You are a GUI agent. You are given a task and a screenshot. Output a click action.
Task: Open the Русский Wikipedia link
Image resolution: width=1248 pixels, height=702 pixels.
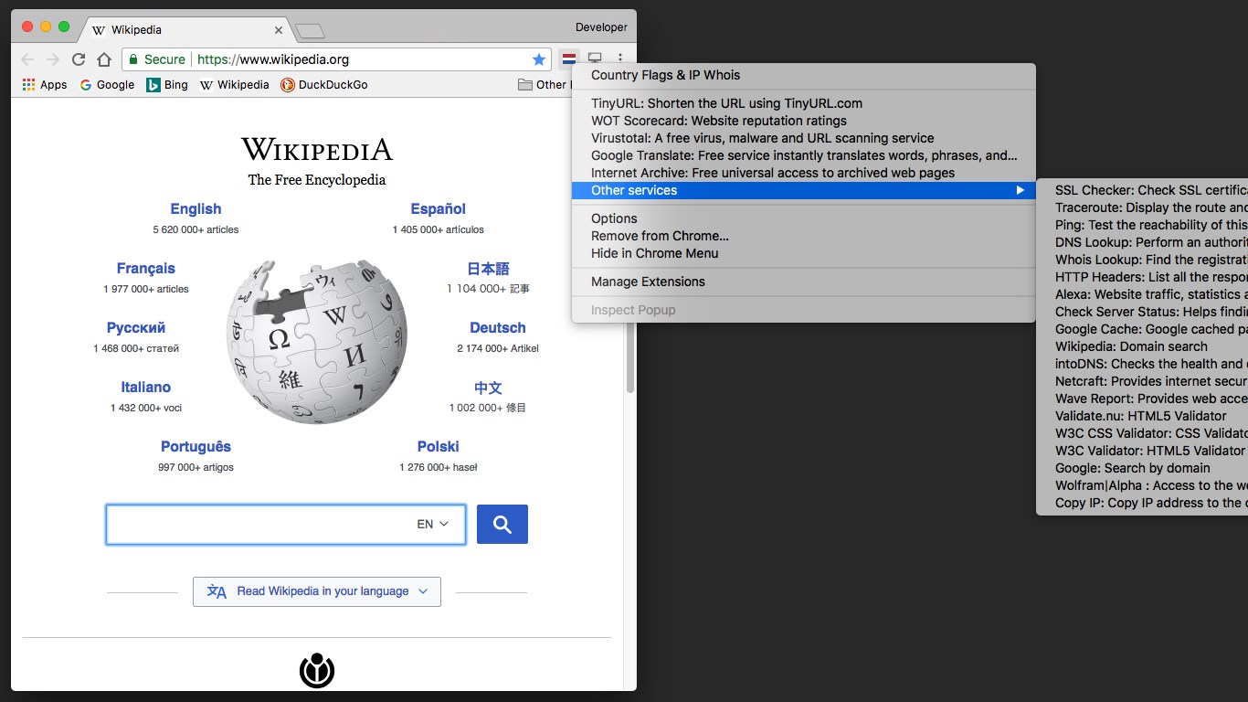136,328
